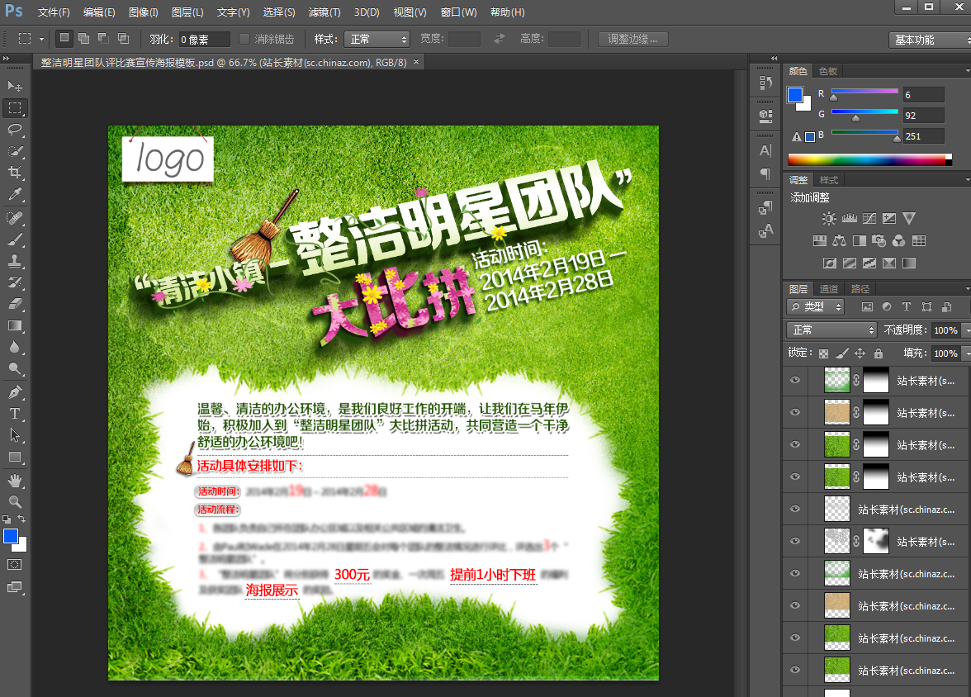Select the Hand tool

point(15,480)
